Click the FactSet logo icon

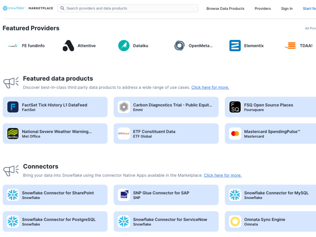[13, 107]
